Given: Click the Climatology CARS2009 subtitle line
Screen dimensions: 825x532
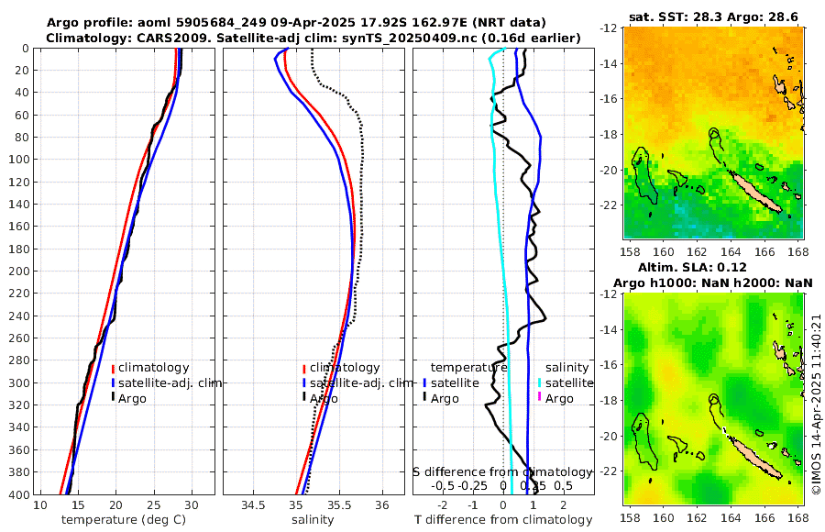Looking at the screenshot, I should point(313,38).
